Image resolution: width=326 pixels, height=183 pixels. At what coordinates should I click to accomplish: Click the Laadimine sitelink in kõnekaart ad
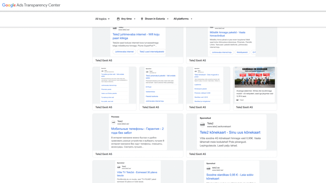pyautogui.click(x=198, y=85)
